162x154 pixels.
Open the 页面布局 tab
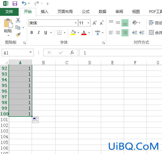pyautogui.click(x=65, y=12)
